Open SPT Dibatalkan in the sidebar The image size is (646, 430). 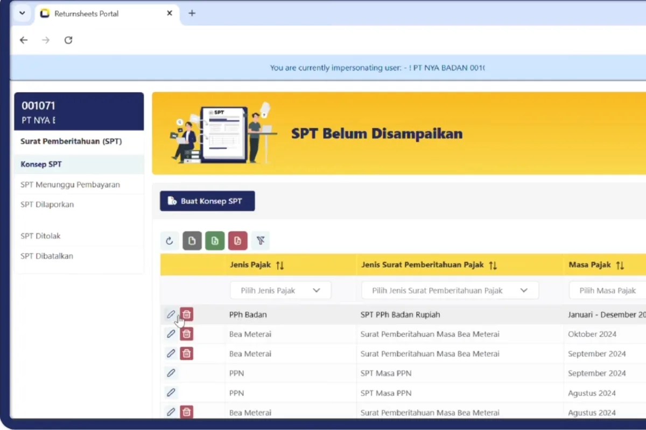click(79, 256)
